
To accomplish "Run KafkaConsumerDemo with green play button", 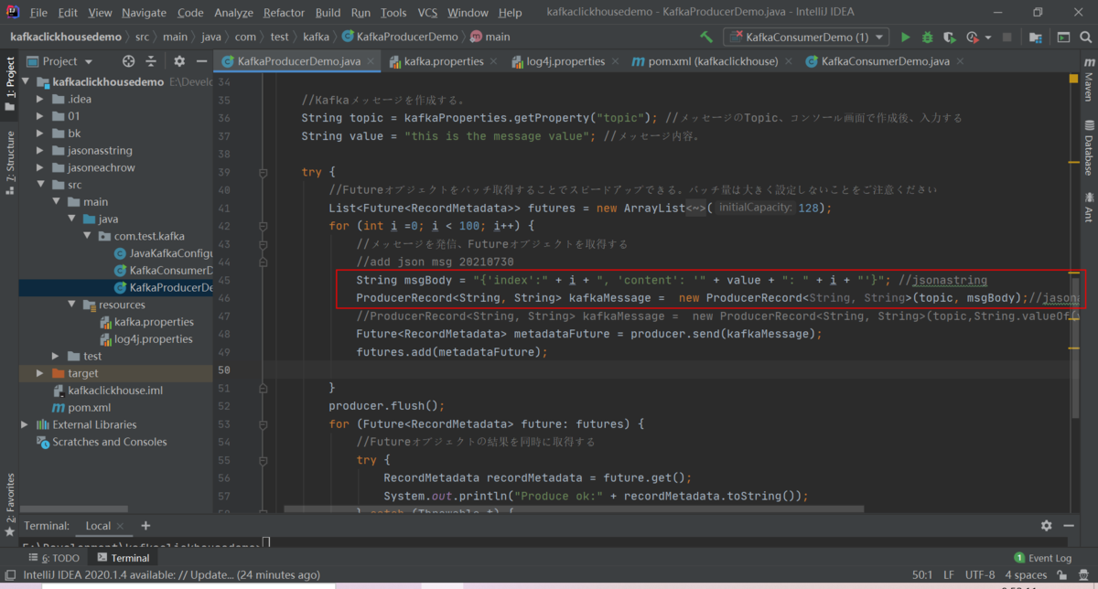I will 906,37.
